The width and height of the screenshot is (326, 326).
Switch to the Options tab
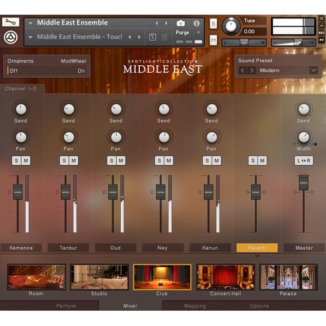(x=259, y=306)
